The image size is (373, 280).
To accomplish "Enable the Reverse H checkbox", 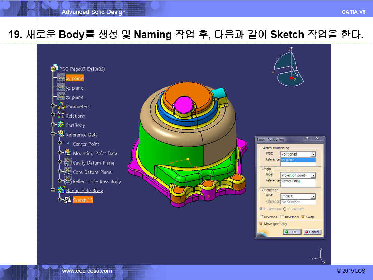I will (x=261, y=217).
